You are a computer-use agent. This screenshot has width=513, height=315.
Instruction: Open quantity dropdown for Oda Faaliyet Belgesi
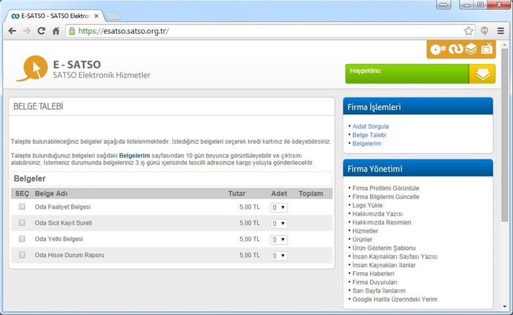pyautogui.click(x=279, y=207)
